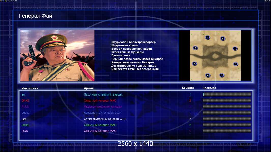The width and height of the screenshot is (271, 152).
Task: Click "Пехотный китайский генерал" army entry
Action: (103, 94)
